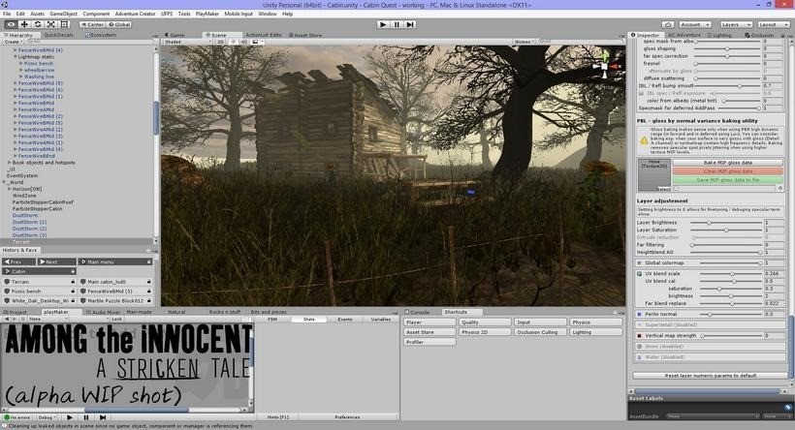Screen dimensions: 795x430
Task: Select DustStorm (2) in Hierarchy
Action: click(x=29, y=229)
